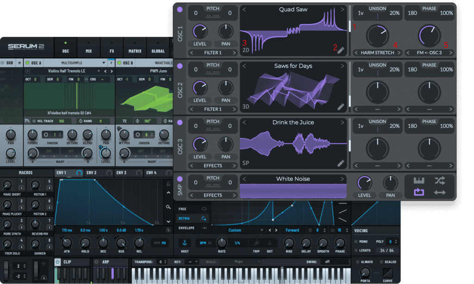Click the bidirectional arrow icon in sampler row

439,192
